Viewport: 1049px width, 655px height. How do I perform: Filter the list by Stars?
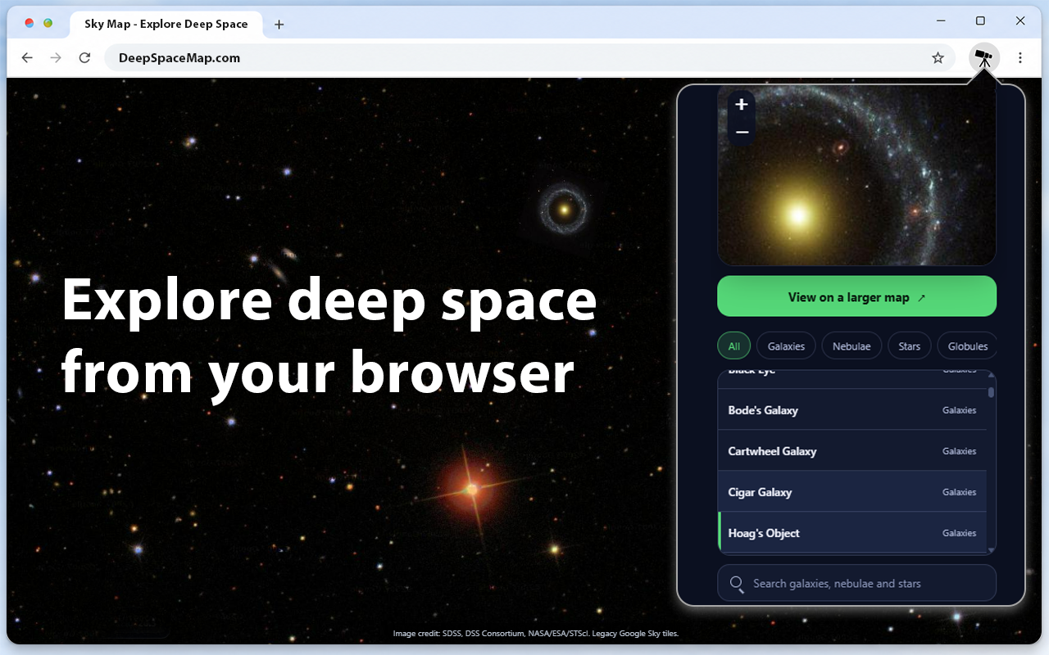[x=909, y=346]
